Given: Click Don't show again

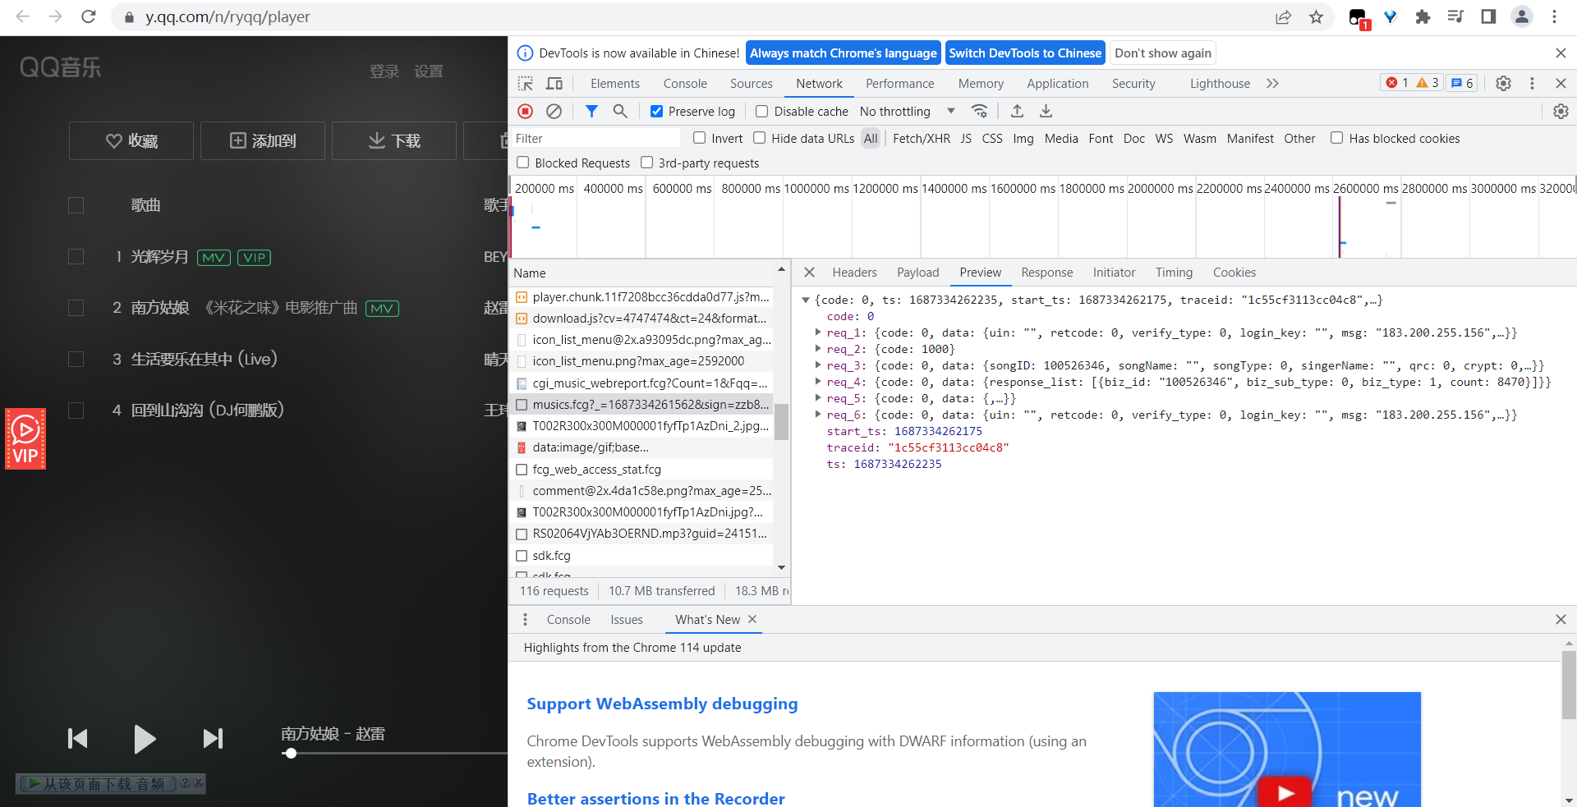Looking at the screenshot, I should click(x=1163, y=53).
